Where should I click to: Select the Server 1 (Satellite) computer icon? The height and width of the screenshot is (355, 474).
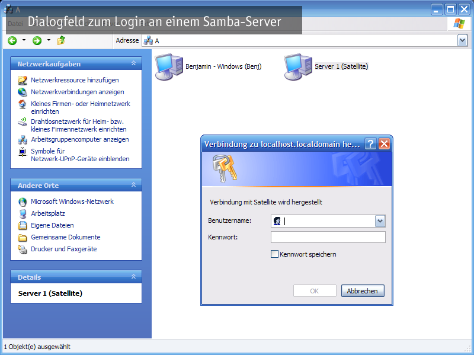click(x=298, y=67)
